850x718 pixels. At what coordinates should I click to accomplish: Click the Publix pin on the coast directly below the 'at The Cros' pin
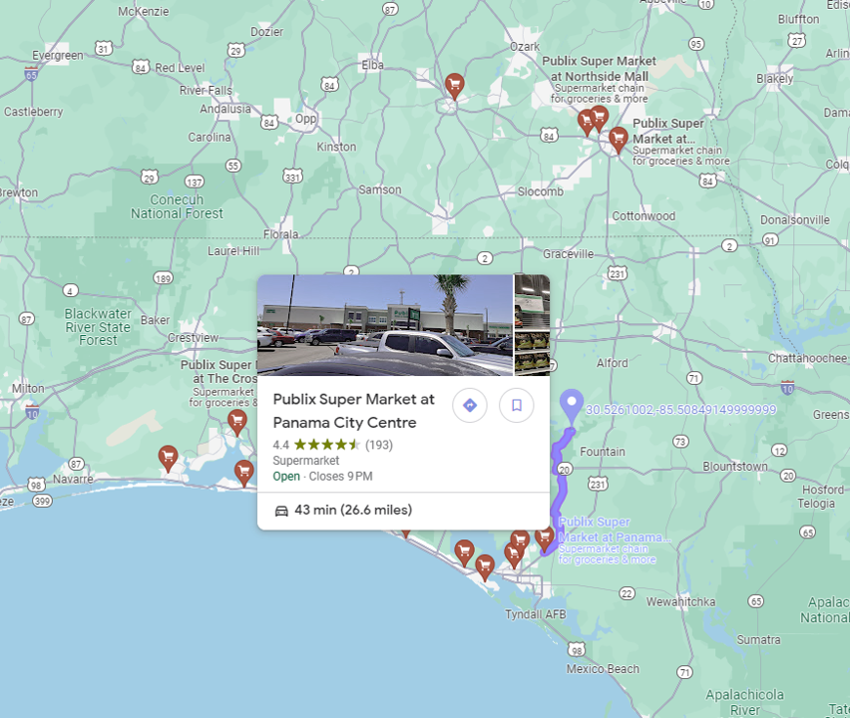coord(244,473)
